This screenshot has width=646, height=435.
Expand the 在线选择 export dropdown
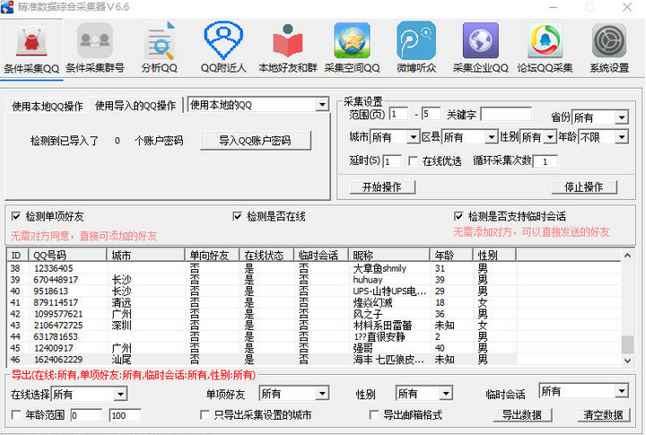coord(120,395)
